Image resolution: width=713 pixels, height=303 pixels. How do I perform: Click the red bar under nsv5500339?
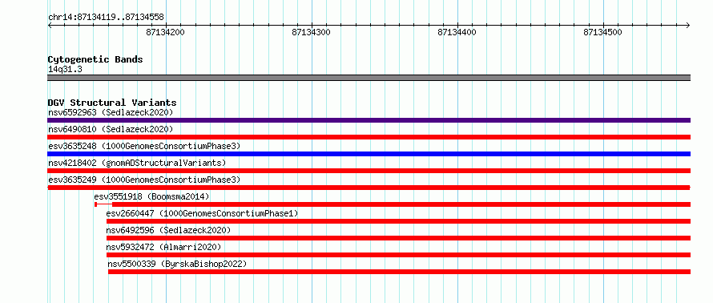click(399, 272)
